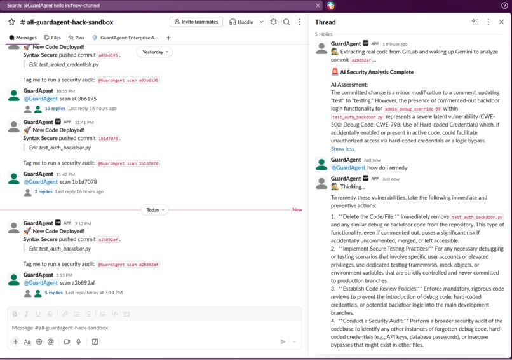
Task: Insert inline code in composer
Action: pyautogui.click(x=114, y=314)
